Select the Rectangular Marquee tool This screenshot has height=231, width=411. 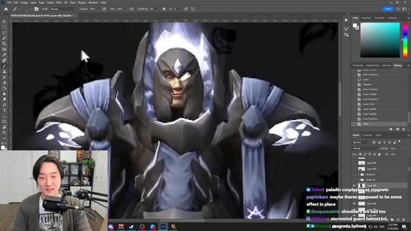4,27
